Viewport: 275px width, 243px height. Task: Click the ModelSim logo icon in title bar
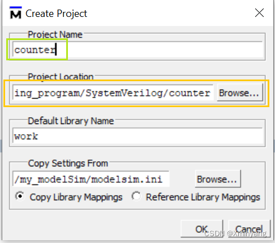[x=15, y=13]
